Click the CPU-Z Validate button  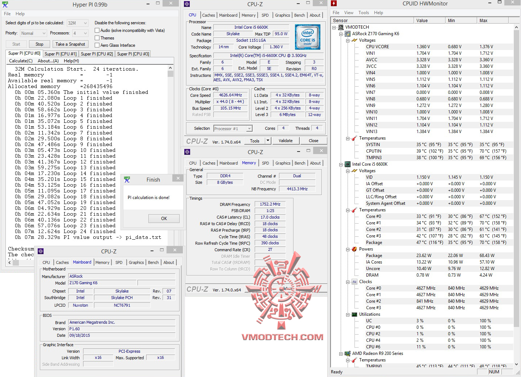point(286,141)
